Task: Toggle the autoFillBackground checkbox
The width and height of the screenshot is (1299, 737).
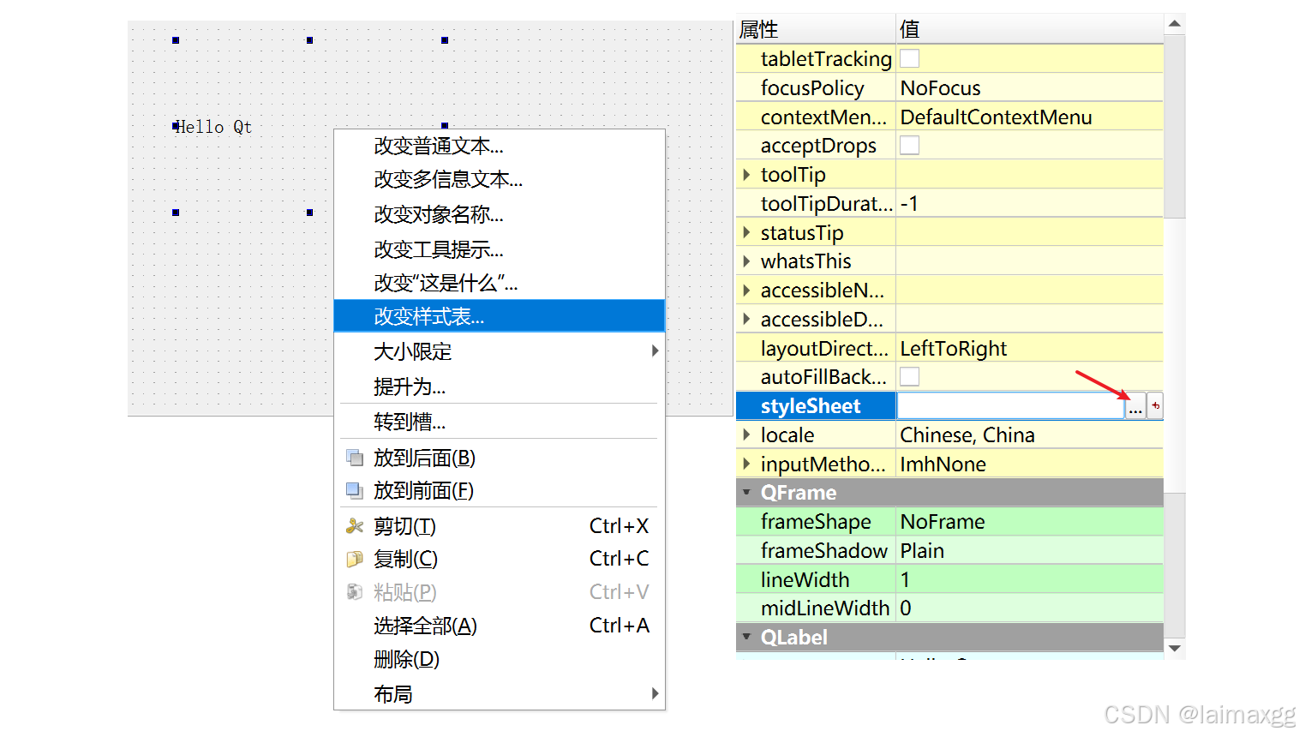Action: coord(910,376)
